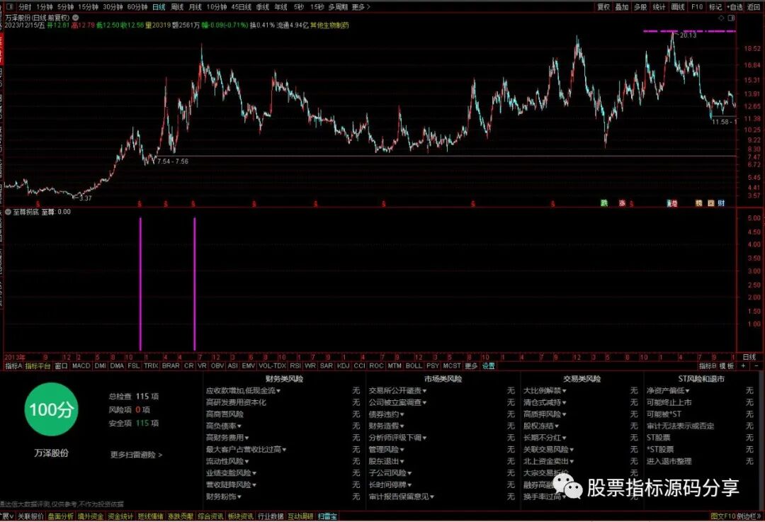Switch to 关联报价 bottom tab

pyautogui.click(x=30, y=516)
